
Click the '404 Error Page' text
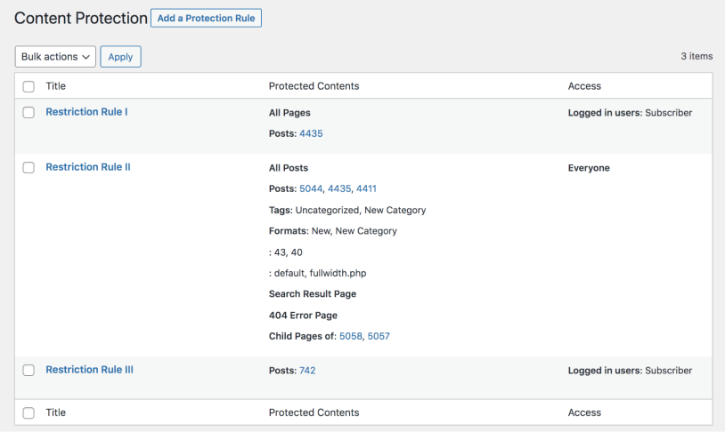pos(304,316)
